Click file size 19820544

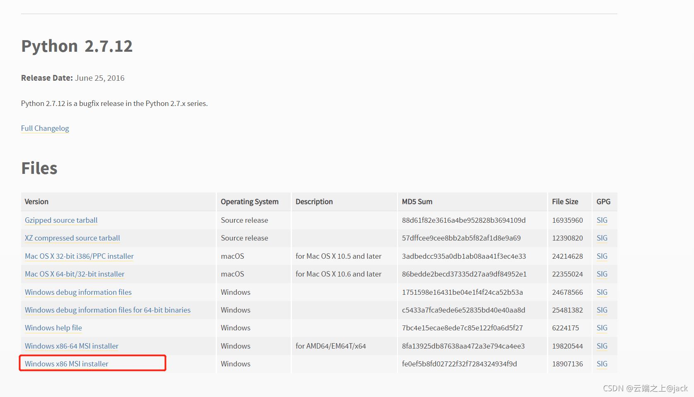pyautogui.click(x=567, y=346)
